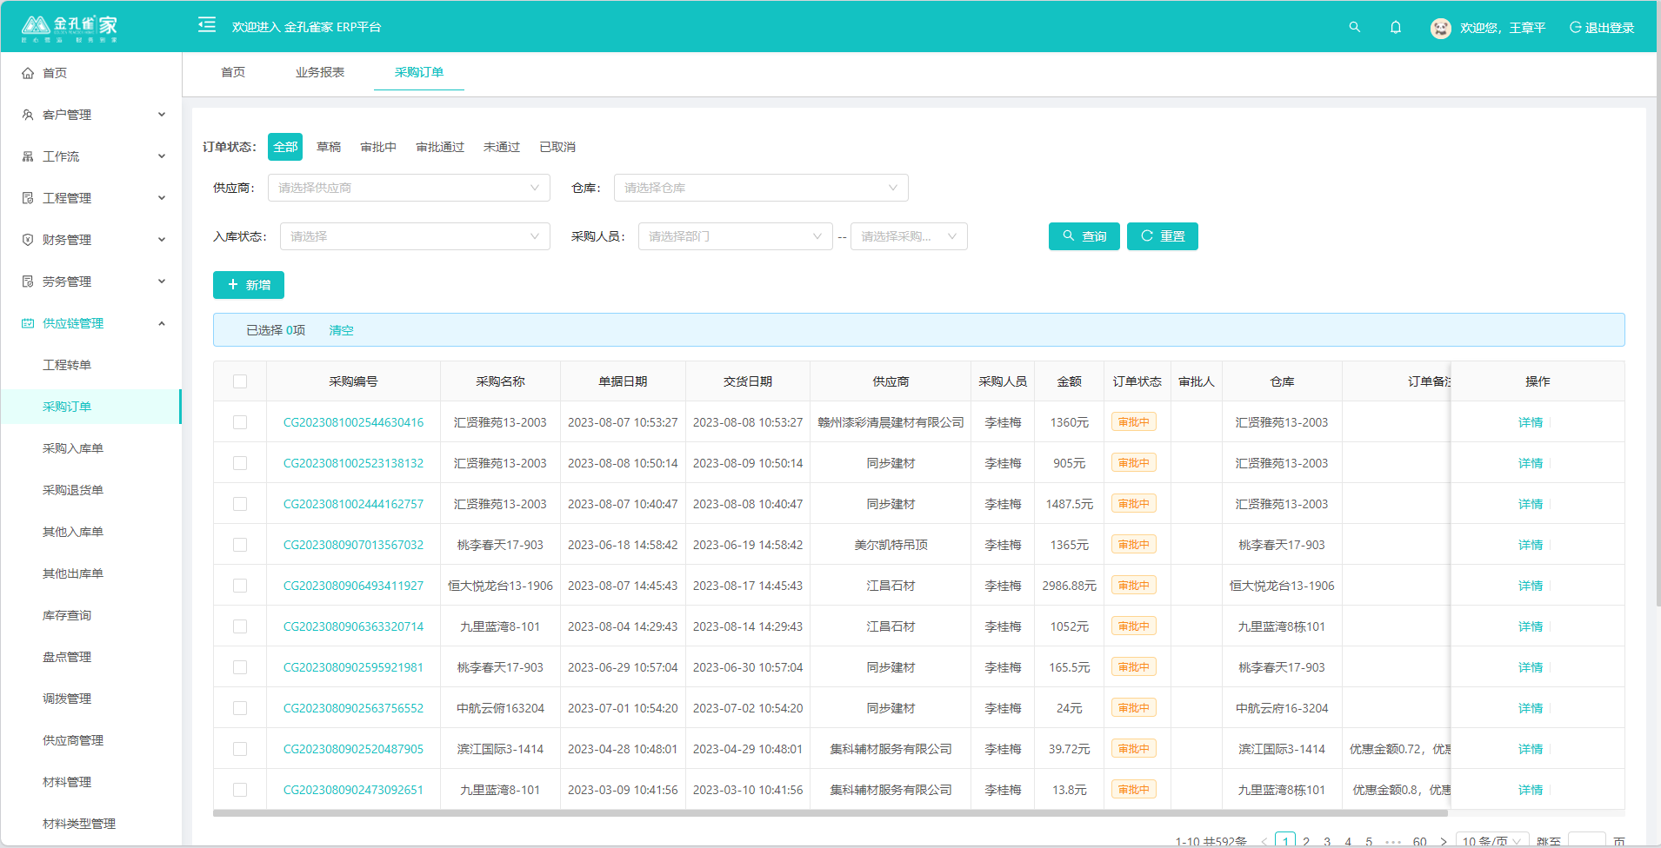
Task: Filter orders by 审批通过 status
Action: pyautogui.click(x=440, y=147)
